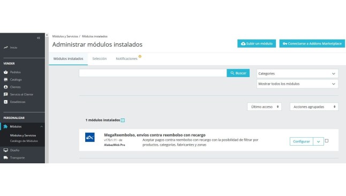
Task: Click the Notificaciones orange badge
Action: (140, 57)
